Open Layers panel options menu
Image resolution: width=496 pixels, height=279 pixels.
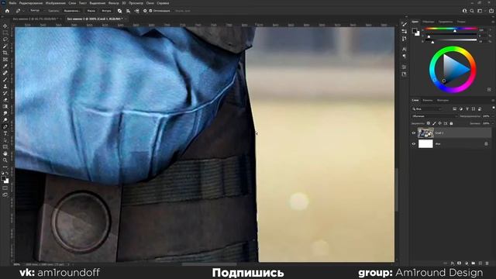(493, 100)
